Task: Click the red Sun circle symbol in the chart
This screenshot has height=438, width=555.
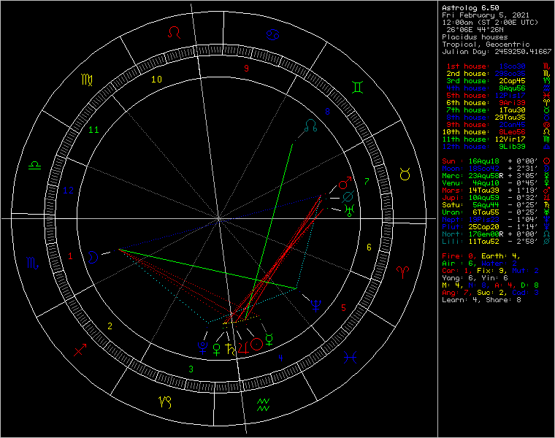Action: click(x=256, y=344)
